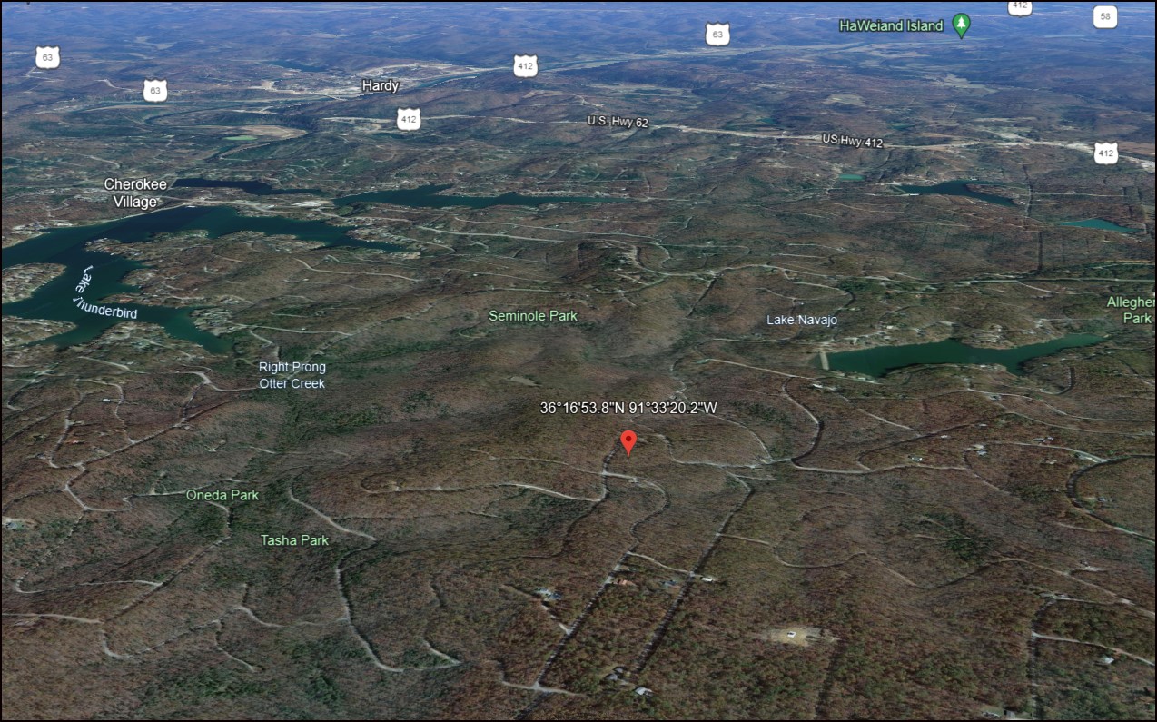Click the 63 shield left of HaWeiand Island
This screenshot has width=1157, height=722.
tap(717, 35)
